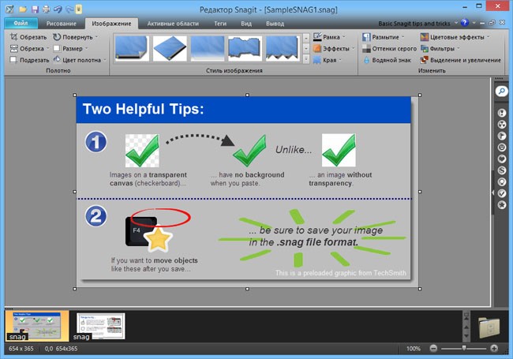Add a Водяной знак watermark
513x359 pixels.
387,60
